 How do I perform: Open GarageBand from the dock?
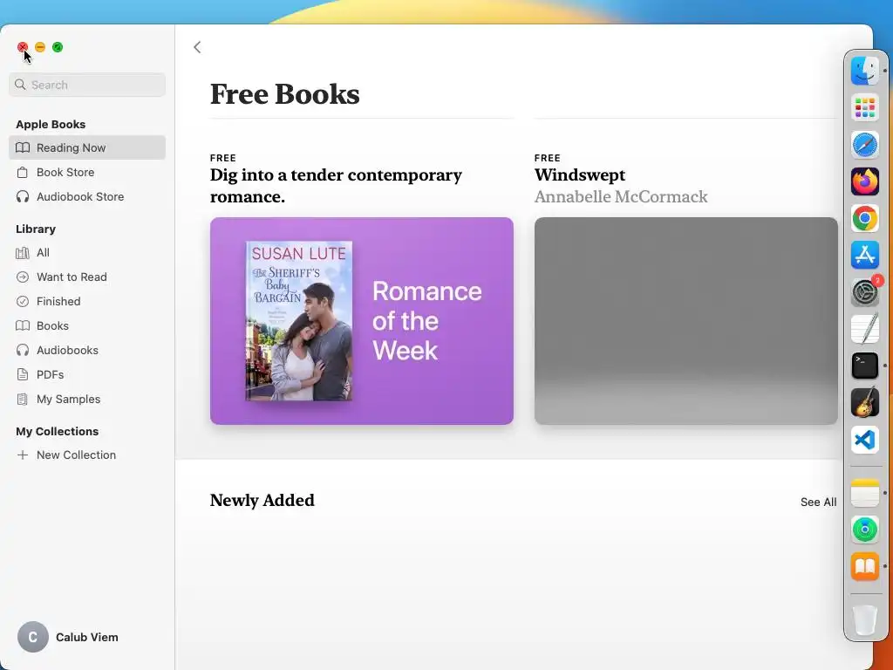(865, 402)
